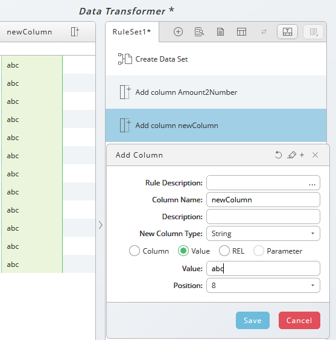Screen dimensions: 336x340
Task: Select the REL radio button
Action: click(224, 251)
